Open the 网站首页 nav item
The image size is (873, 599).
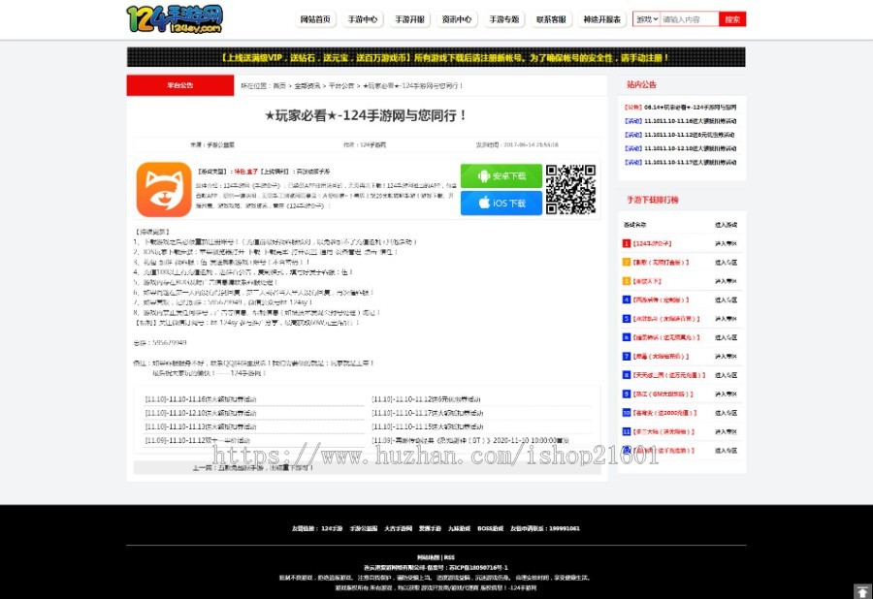pyautogui.click(x=315, y=19)
